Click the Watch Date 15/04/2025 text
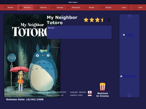 coord(56,92)
